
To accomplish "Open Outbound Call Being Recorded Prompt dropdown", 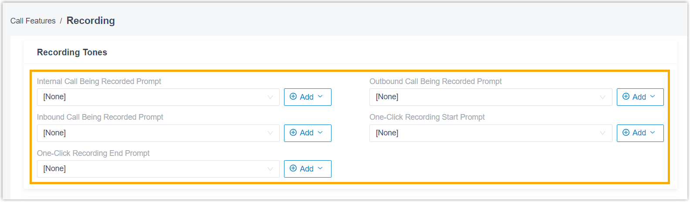I will click(491, 97).
